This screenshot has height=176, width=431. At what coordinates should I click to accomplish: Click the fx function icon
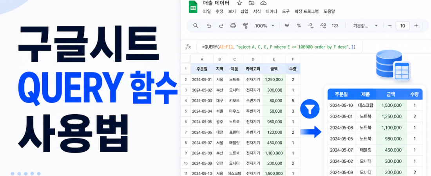(188, 47)
